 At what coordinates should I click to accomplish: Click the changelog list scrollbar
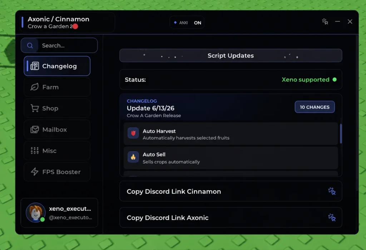coord(341,134)
